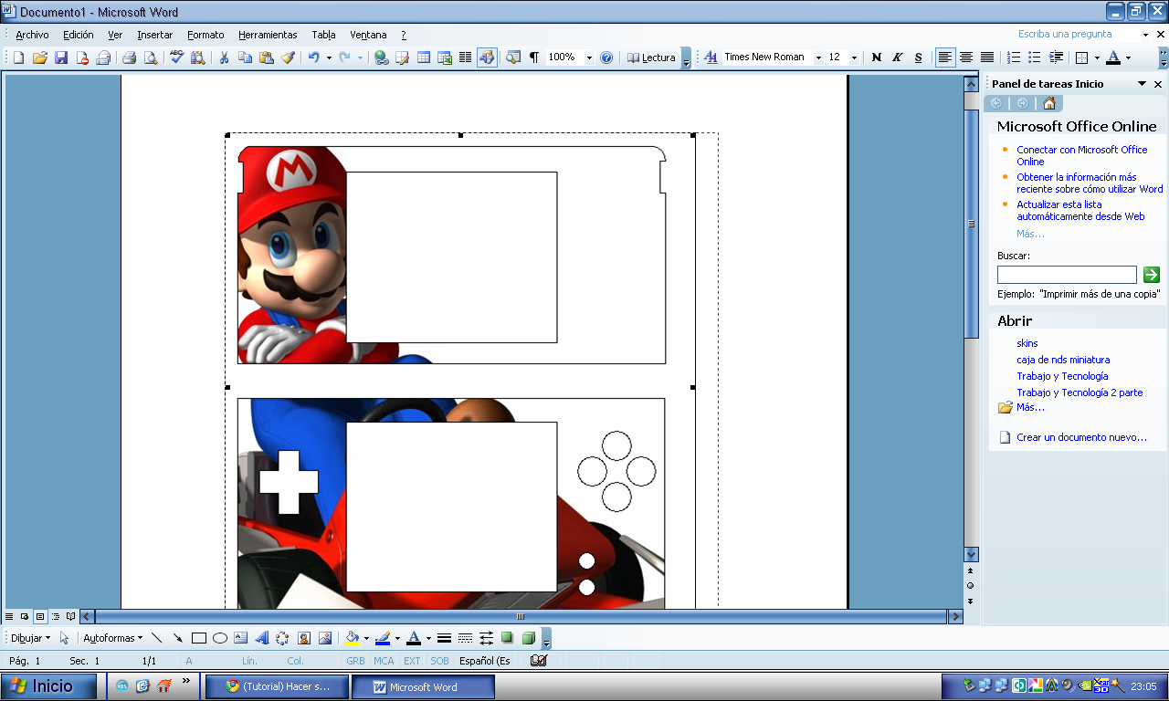1169x701 pixels.
Task: Toggle italic formatting K
Action: click(x=898, y=58)
